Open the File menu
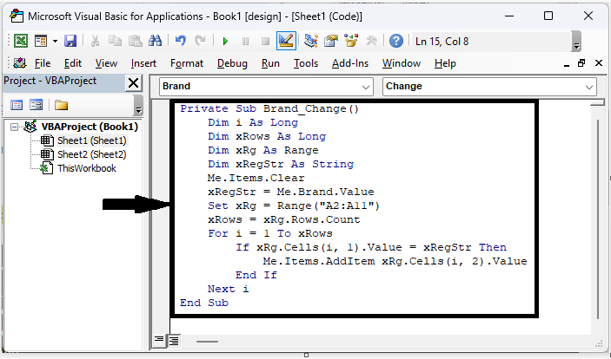 coord(43,63)
